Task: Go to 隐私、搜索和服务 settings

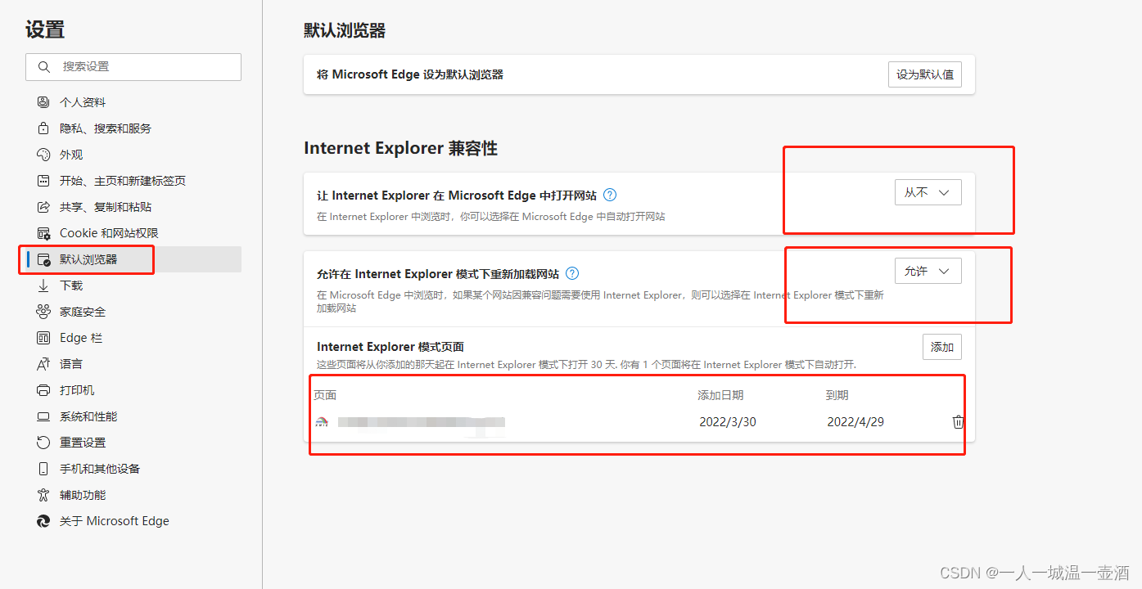Action: (x=133, y=128)
